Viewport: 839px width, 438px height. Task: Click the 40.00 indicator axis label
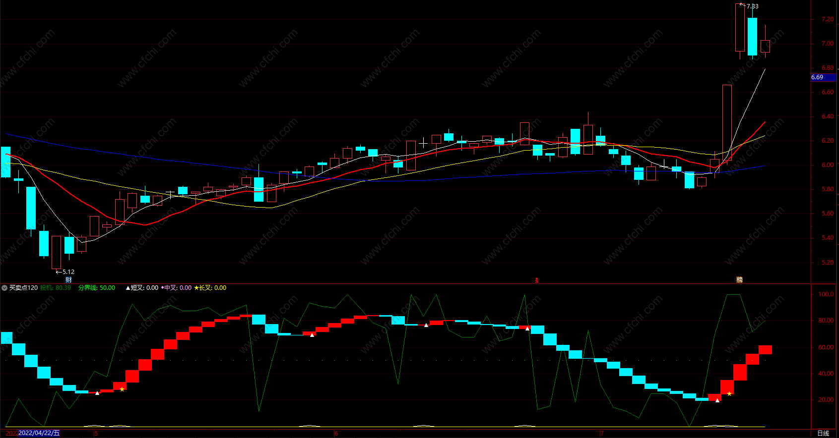[826, 374]
